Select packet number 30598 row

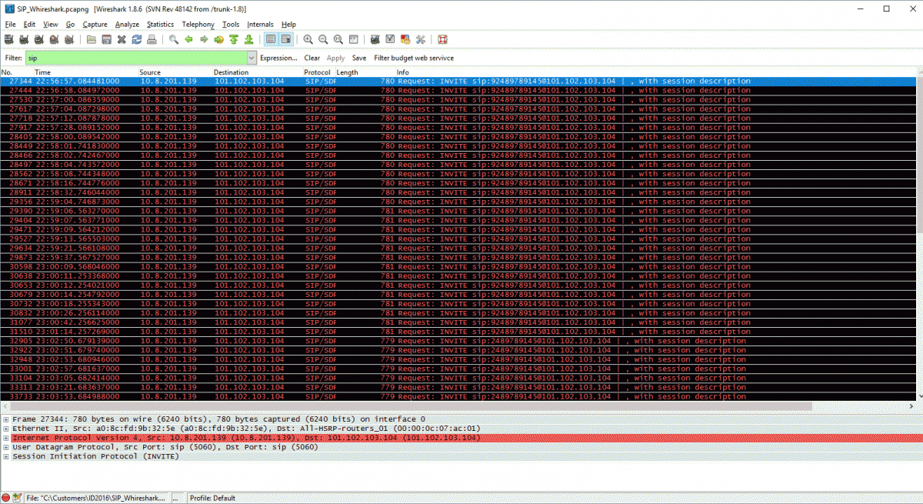457,266
